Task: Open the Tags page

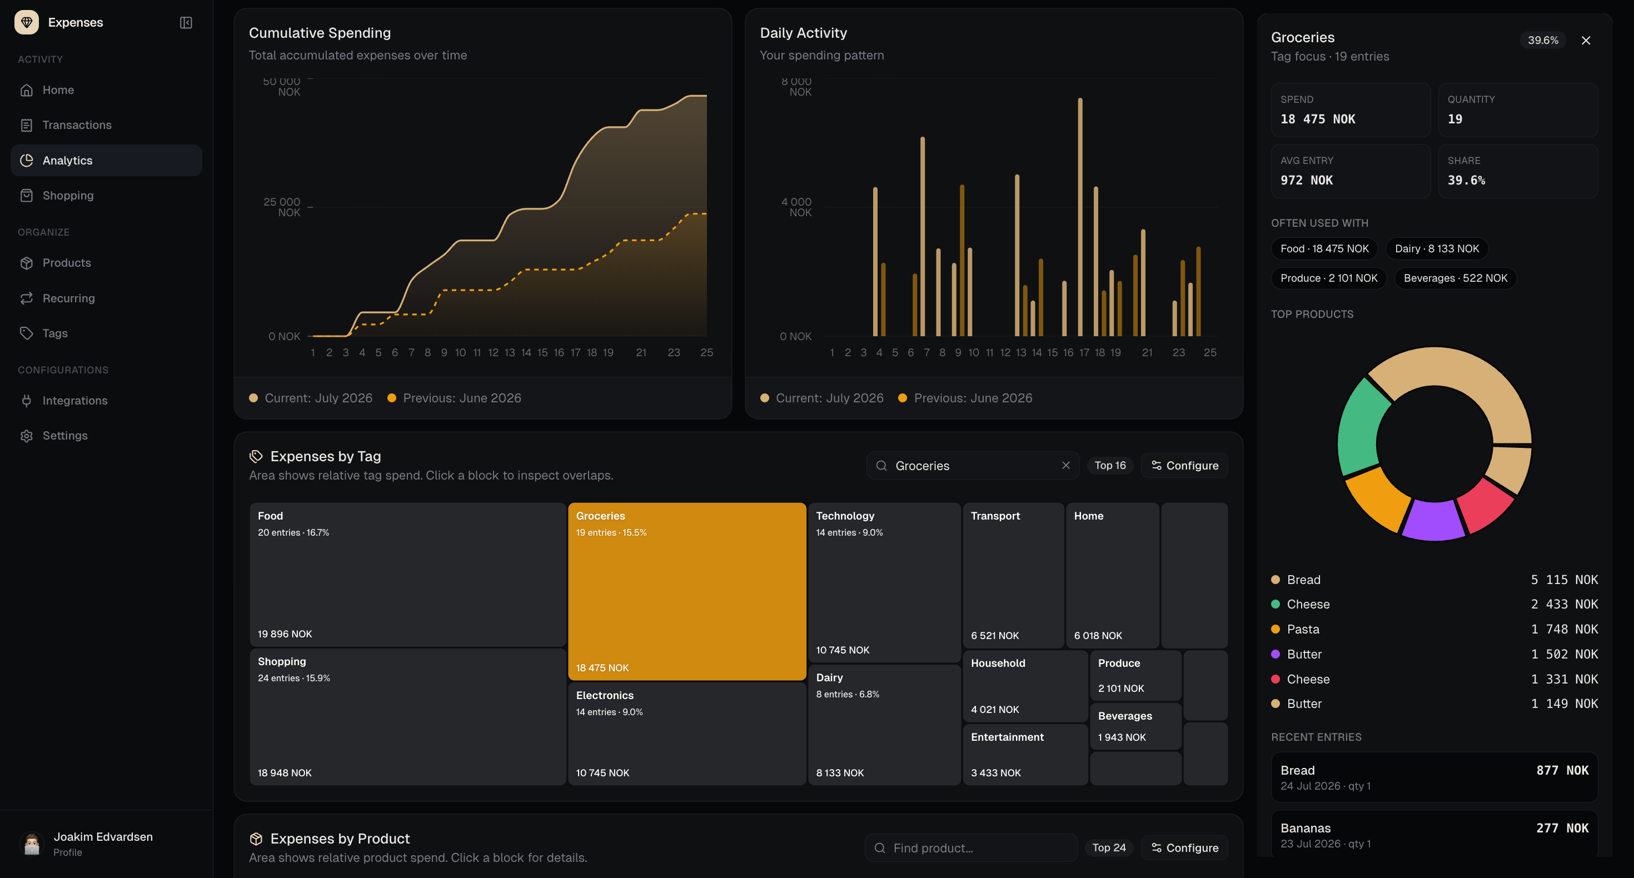Action: coord(107,333)
